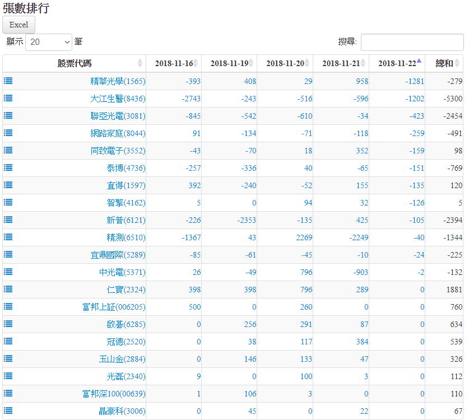The image size is (469, 420).
Task: Sort by the 2018-11-20 column header
Action: point(285,63)
